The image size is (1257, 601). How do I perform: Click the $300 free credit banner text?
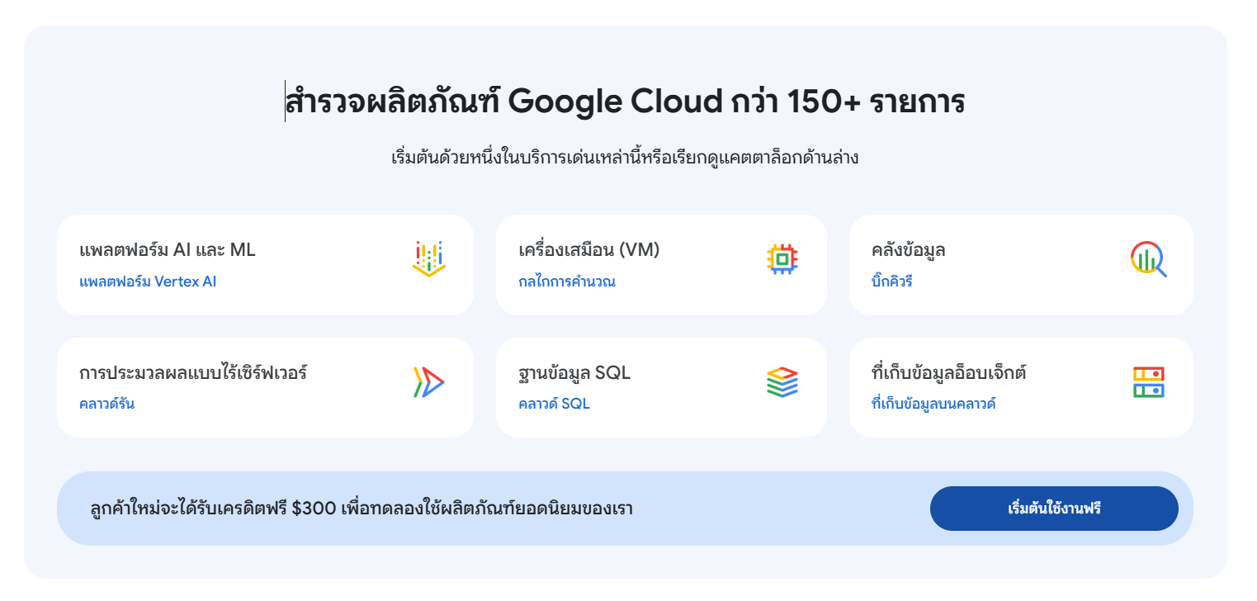(362, 509)
